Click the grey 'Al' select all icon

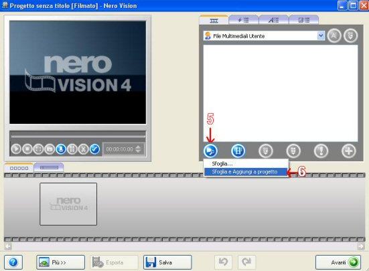pos(334,35)
